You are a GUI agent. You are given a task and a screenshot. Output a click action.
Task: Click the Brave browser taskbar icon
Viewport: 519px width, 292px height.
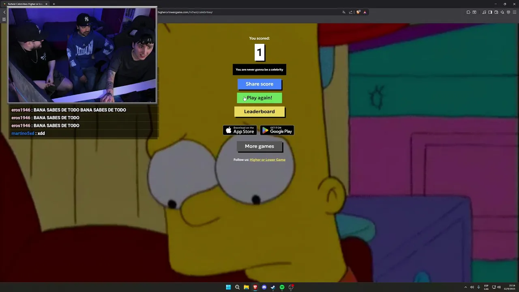[x=255, y=287]
